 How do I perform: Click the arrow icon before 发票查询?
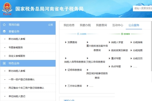click(66, 42)
